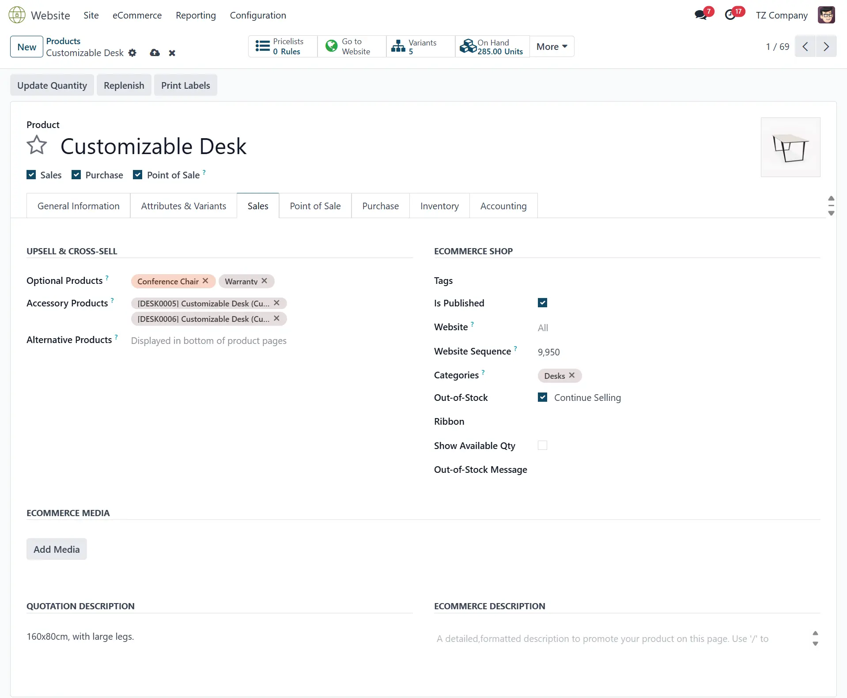Uncheck the Is Published checkbox
The image size is (847, 698).
click(x=542, y=303)
